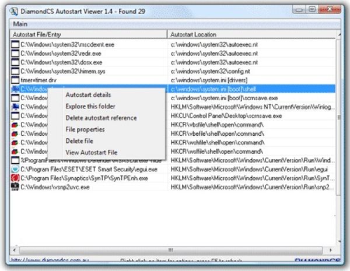Screen dimensions: 350x271
Task: Click the CurrentVersion\Run\egui location cell
Action: coord(249,170)
